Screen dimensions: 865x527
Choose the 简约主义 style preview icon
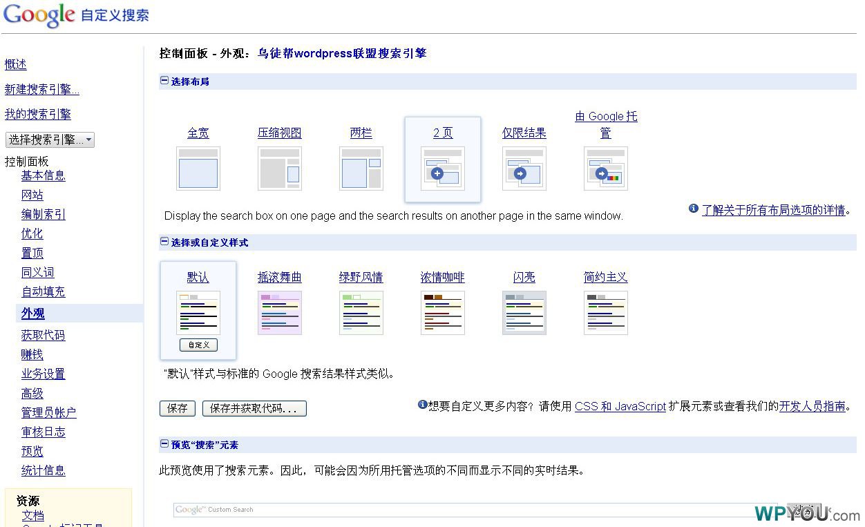coord(606,313)
